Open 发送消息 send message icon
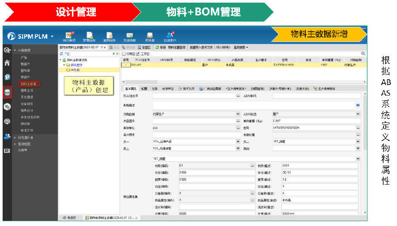 129,36
